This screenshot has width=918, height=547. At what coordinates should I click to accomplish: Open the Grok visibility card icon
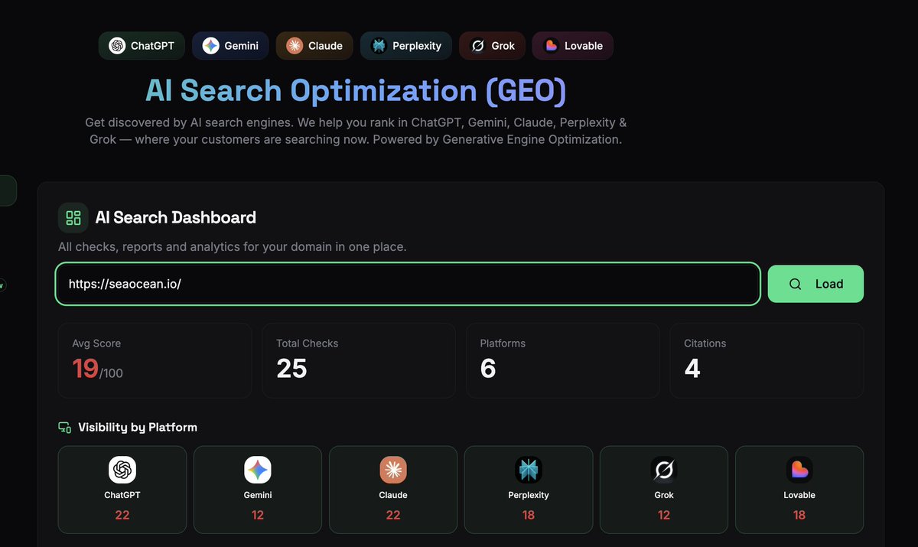pyautogui.click(x=664, y=470)
